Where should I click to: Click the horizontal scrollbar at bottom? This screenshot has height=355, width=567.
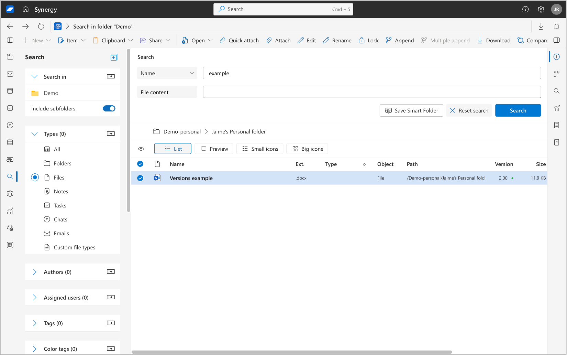click(292, 352)
